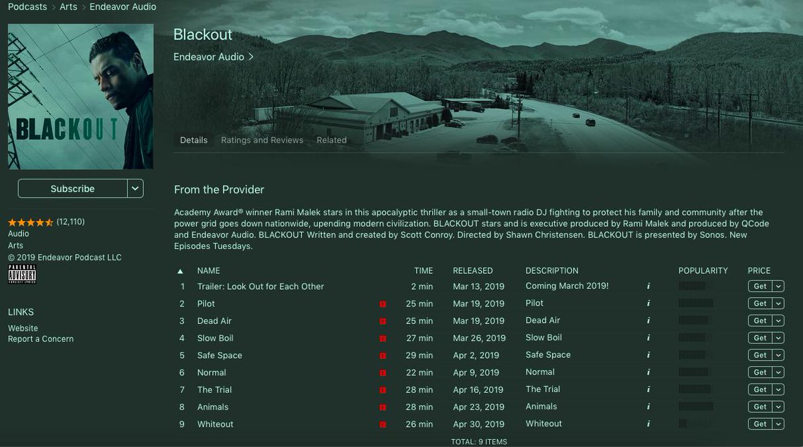
Task: Open Get dropdown for Safe Space episode
Action: pyautogui.click(x=778, y=355)
